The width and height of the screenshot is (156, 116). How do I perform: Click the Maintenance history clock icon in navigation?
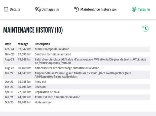coord(76,9)
